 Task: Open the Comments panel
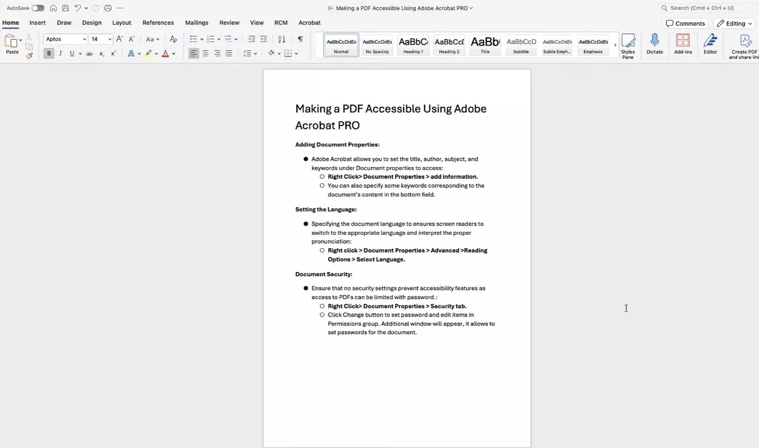coord(685,23)
